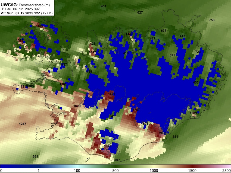Click the 1500 tick on the color scale
231x173 pixels.
point(192,171)
